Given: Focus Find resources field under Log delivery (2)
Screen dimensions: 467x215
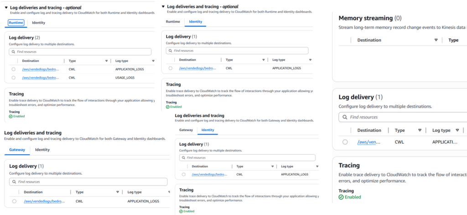Looking at the screenshot, I should coord(80,52).
